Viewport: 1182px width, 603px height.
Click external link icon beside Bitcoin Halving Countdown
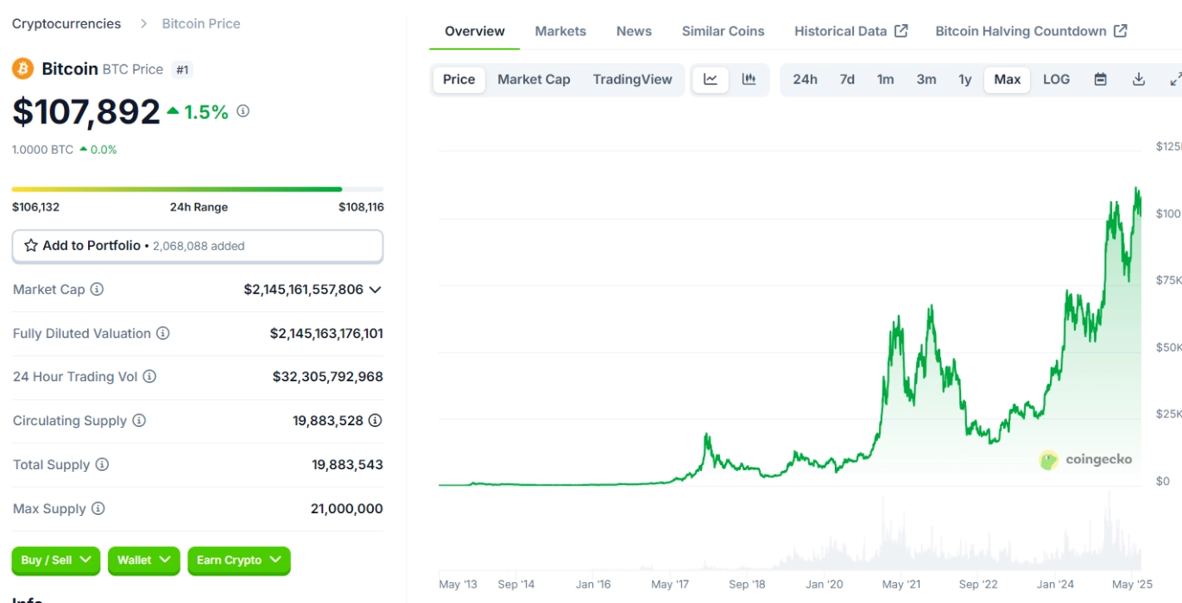[1120, 31]
